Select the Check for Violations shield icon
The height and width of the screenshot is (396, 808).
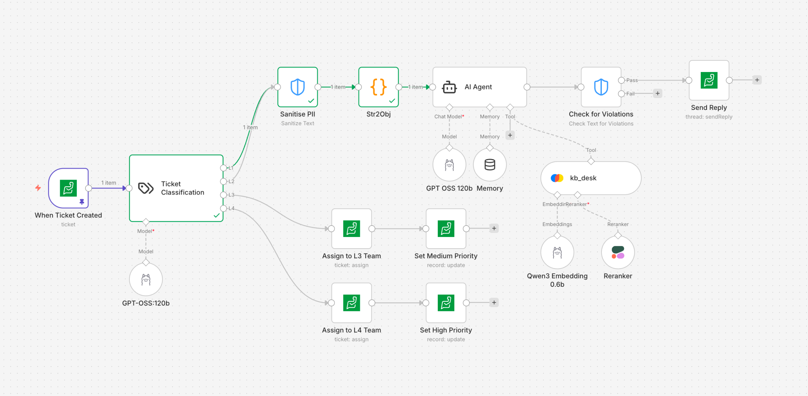(x=601, y=88)
